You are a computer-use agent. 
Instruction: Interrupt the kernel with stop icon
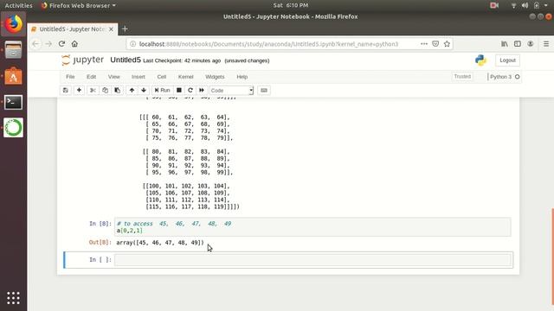click(179, 90)
